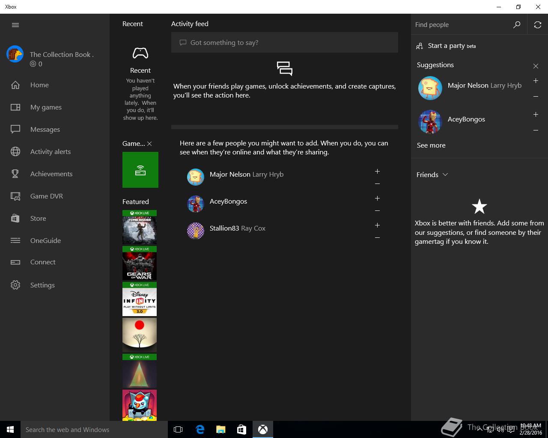Click the OneGuide list icon
Screen dimensions: 548x438
point(15,240)
